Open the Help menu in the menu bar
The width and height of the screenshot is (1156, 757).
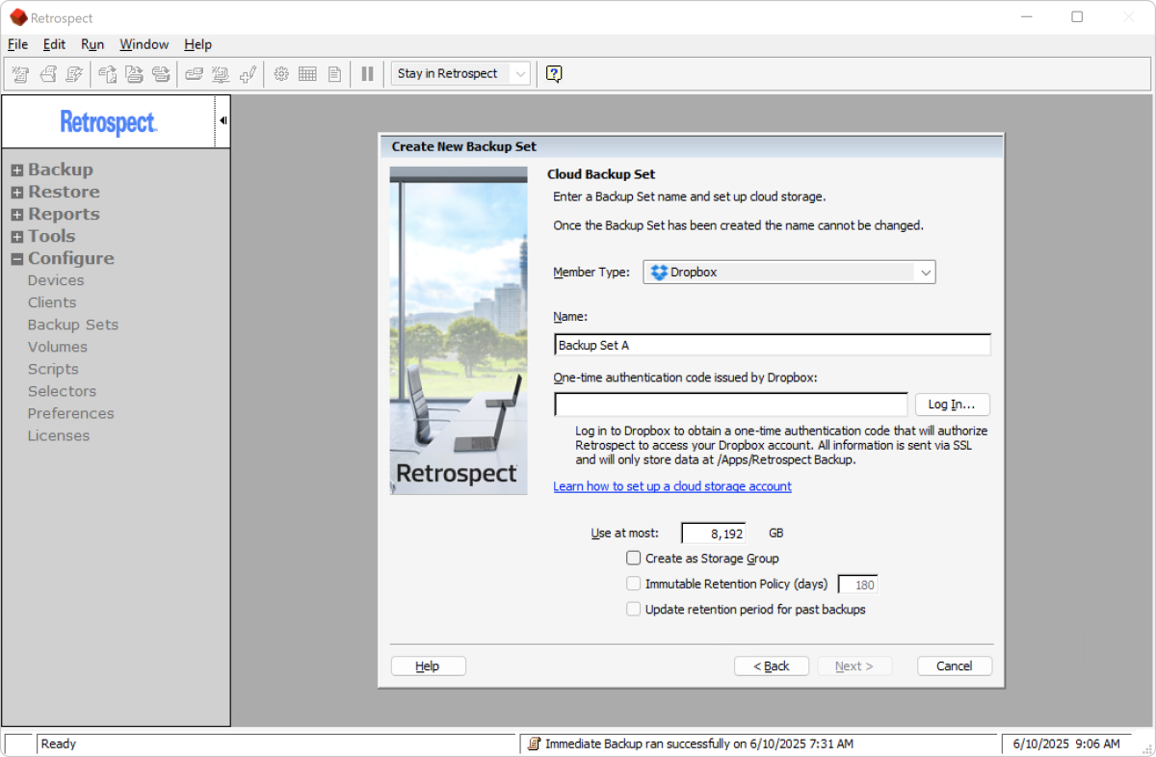pyautogui.click(x=197, y=44)
